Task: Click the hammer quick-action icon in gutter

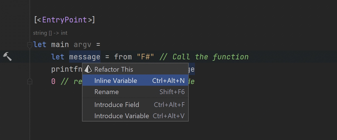Action: [x=7, y=56]
